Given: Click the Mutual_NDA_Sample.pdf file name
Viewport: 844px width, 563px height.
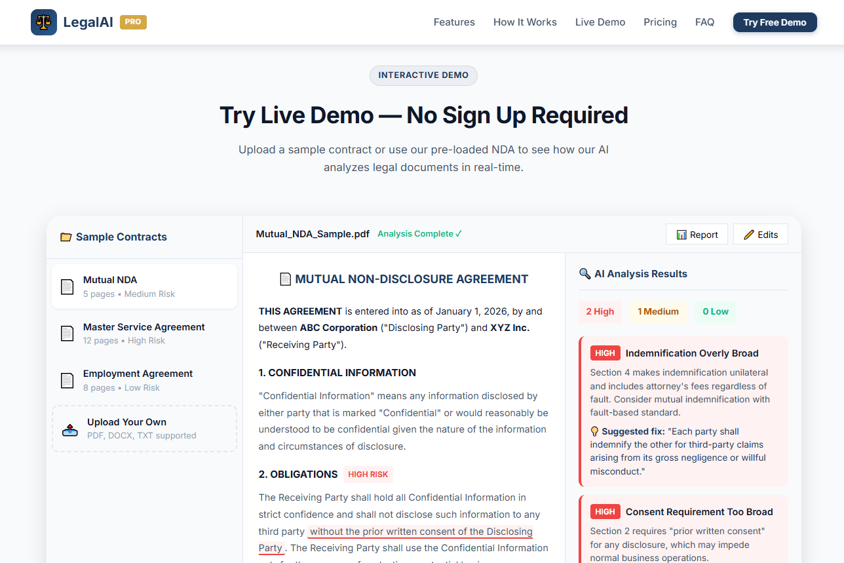Looking at the screenshot, I should [x=313, y=234].
